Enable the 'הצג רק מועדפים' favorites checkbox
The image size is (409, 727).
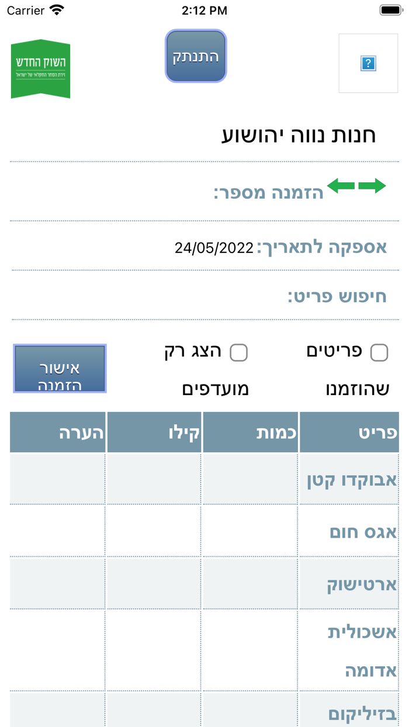(239, 352)
